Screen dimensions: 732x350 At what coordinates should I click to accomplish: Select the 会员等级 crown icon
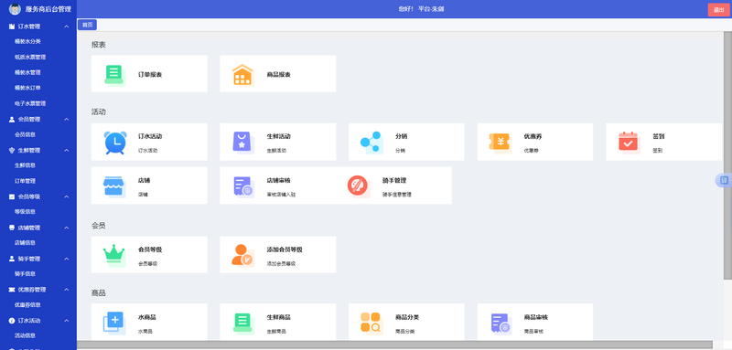pos(114,255)
